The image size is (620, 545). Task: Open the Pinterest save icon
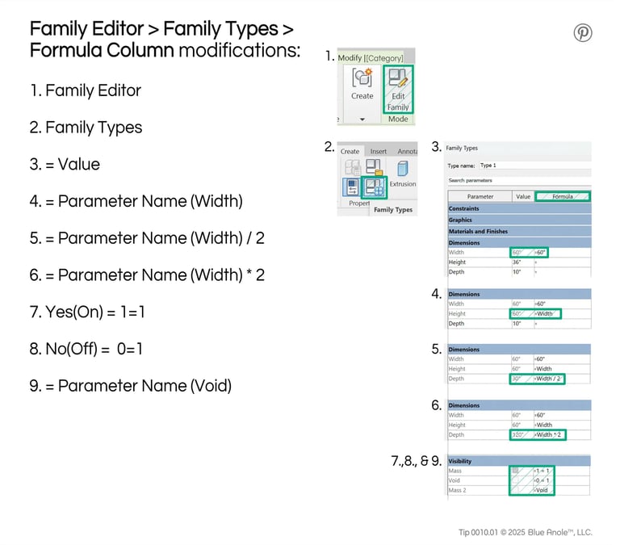pos(583,32)
